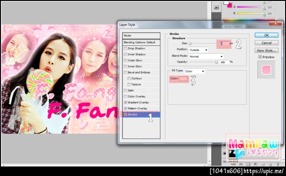Open the Position dropdown showing Outside
286x176 pixels.
click(198, 50)
